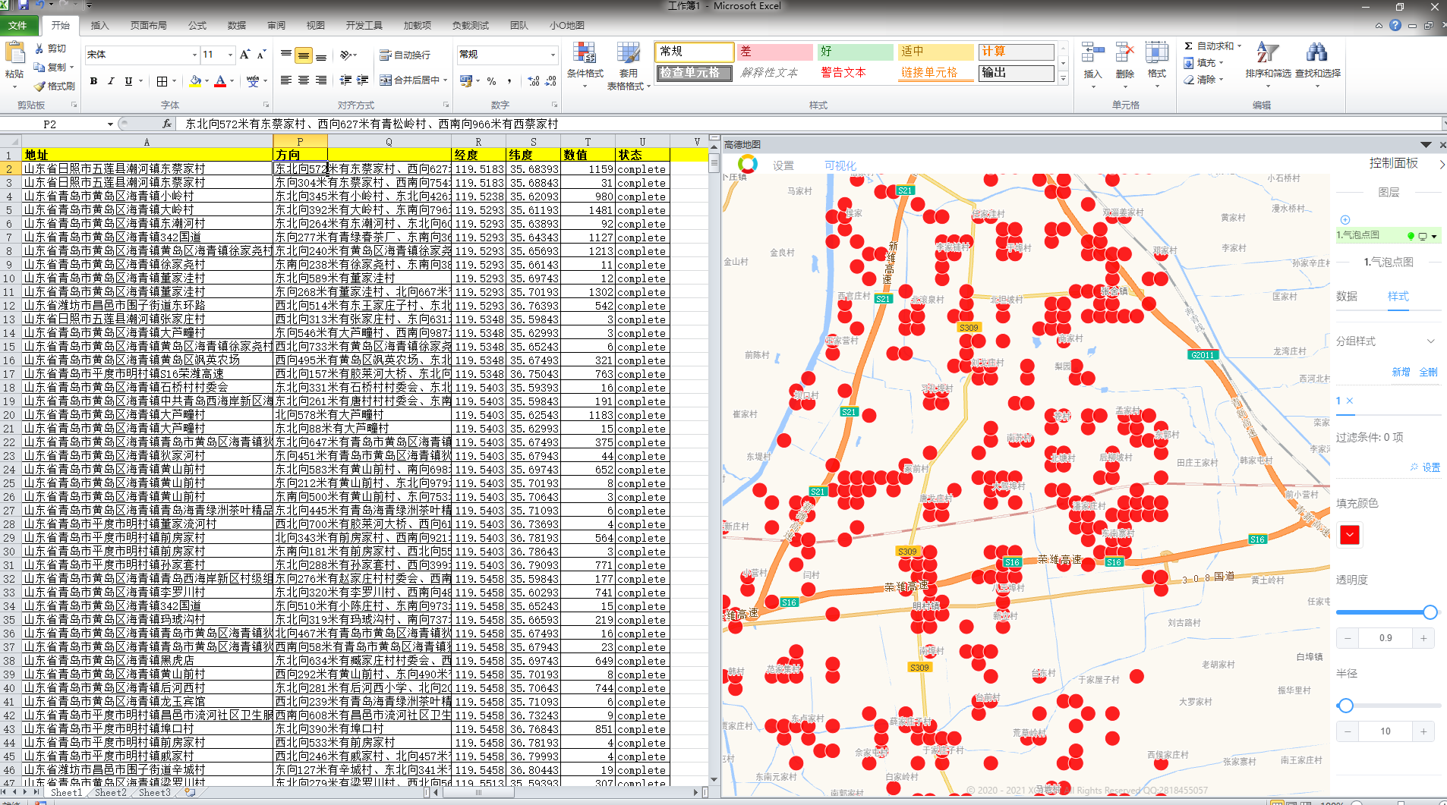Click the insert function fx icon

pyautogui.click(x=167, y=124)
